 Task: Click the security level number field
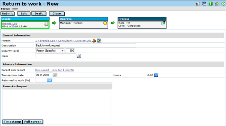(x=70, y=51)
